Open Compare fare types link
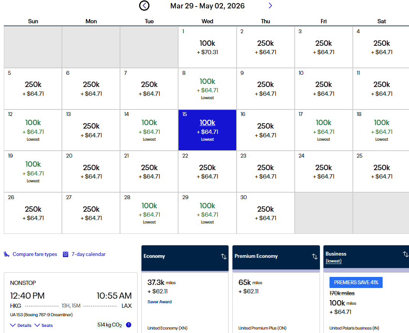This screenshot has height=333, width=409. 35,254
